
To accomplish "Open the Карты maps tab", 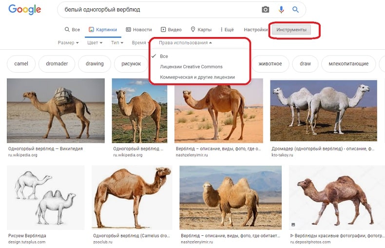I will click(201, 30).
